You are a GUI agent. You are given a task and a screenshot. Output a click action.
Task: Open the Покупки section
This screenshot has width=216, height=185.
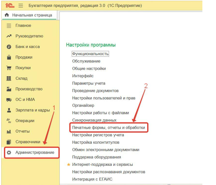[x=23, y=68]
